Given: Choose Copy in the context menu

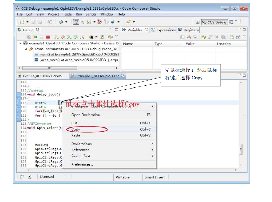Looking at the screenshot, I should click(x=109, y=129).
